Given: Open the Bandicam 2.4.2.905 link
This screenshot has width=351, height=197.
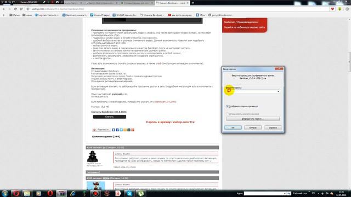Looking at the screenshot, I should pyautogui.click(x=166, y=102).
